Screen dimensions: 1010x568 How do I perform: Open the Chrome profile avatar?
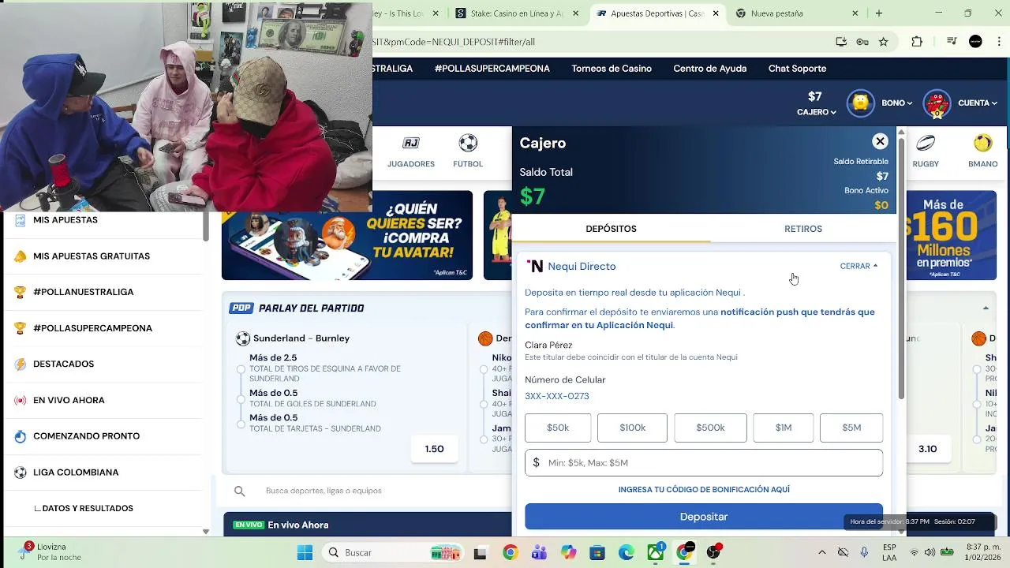pyautogui.click(x=975, y=42)
